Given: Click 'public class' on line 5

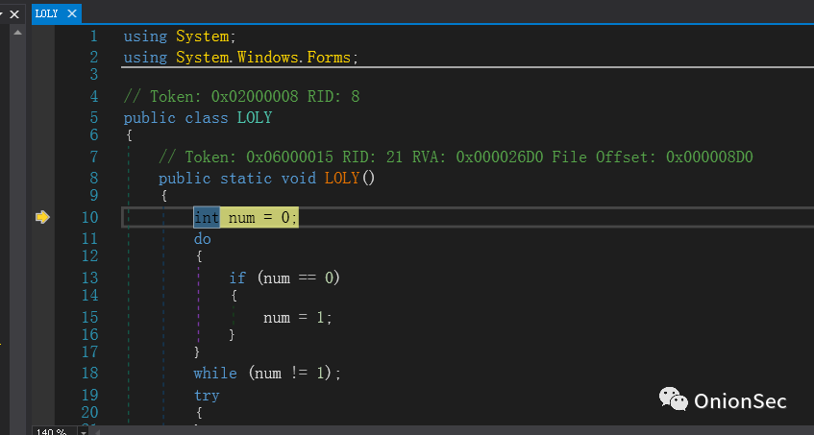Looking at the screenshot, I should (176, 118).
